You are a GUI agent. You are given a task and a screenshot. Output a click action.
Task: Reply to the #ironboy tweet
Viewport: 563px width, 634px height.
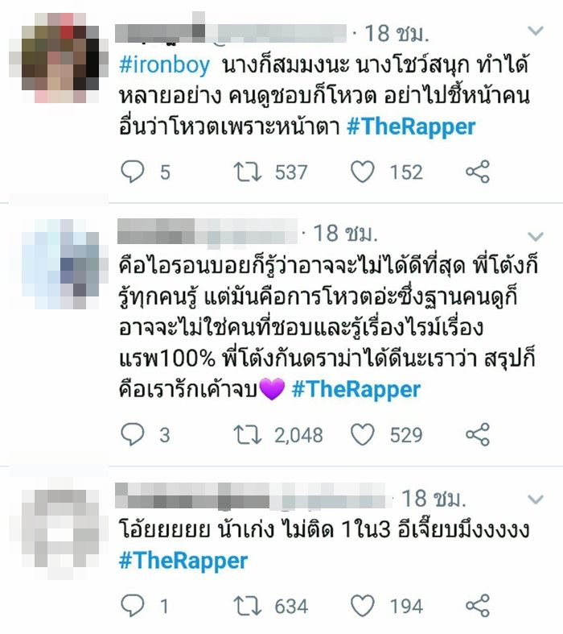(133, 172)
